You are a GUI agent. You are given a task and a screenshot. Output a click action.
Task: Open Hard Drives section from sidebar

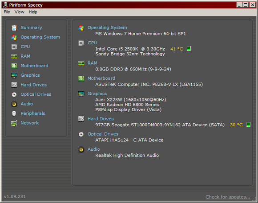(x=33, y=85)
